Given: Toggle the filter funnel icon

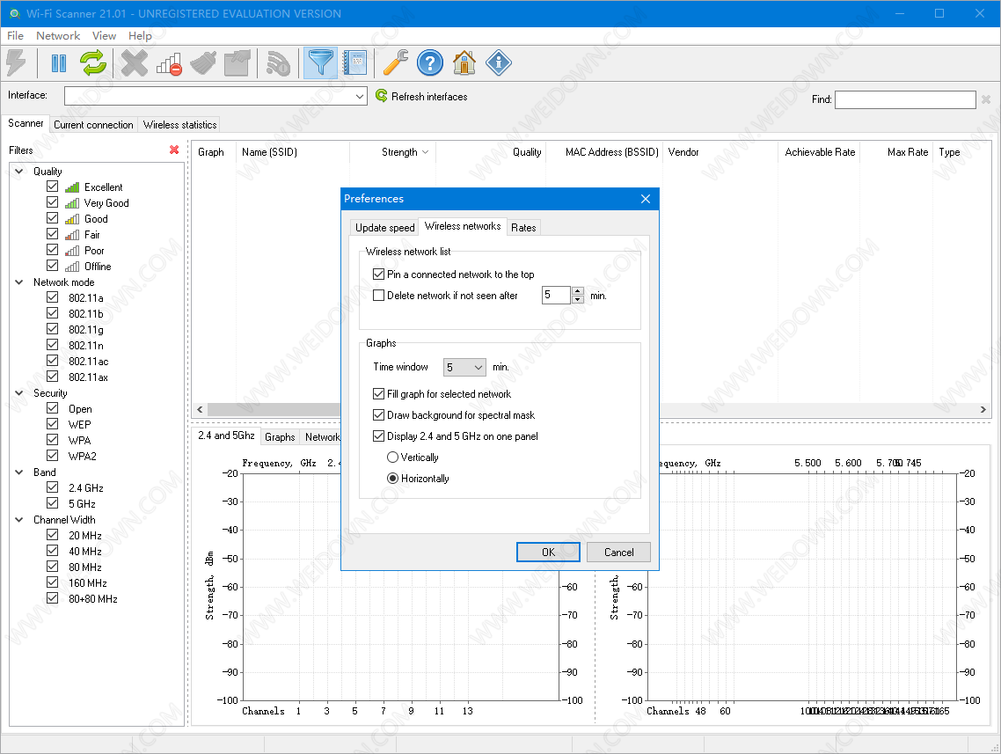Looking at the screenshot, I should pos(320,62).
